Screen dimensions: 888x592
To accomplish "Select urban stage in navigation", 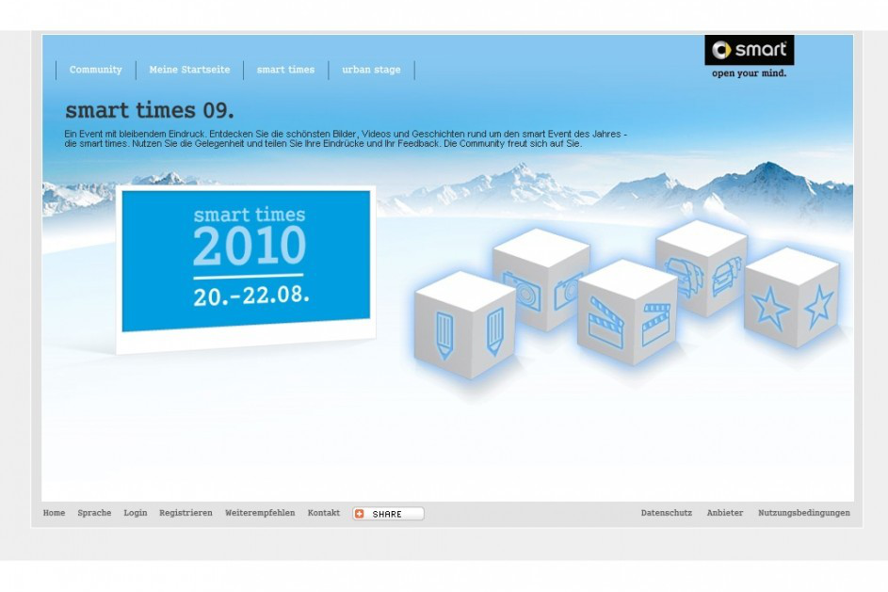I will [x=371, y=70].
